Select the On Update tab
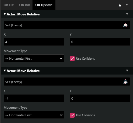This screenshot has width=133, height=123. point(44,5)
